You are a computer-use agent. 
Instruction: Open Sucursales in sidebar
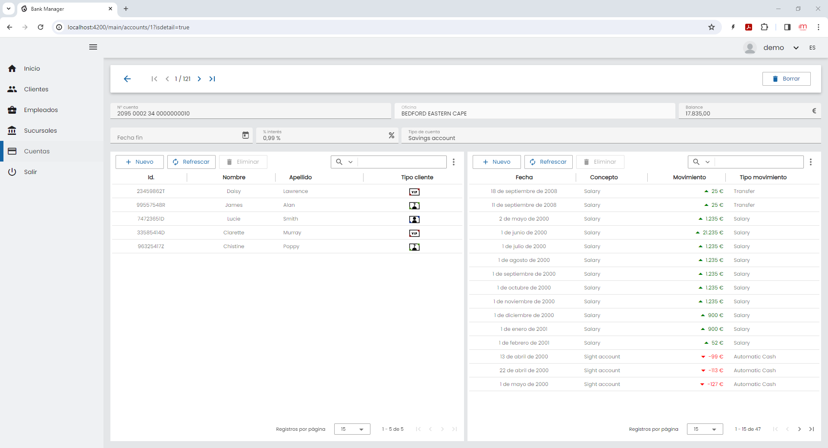point(52,131)
